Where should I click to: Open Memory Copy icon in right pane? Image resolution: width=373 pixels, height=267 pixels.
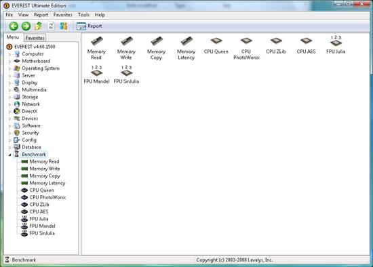156,48
